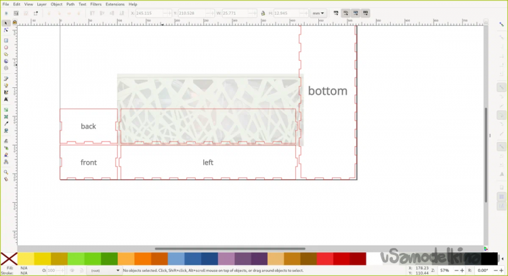Select the Zoom magnifier tool
Image resolution: width=508 pixels, height=276 pixels.
click(x=6, y=172)
